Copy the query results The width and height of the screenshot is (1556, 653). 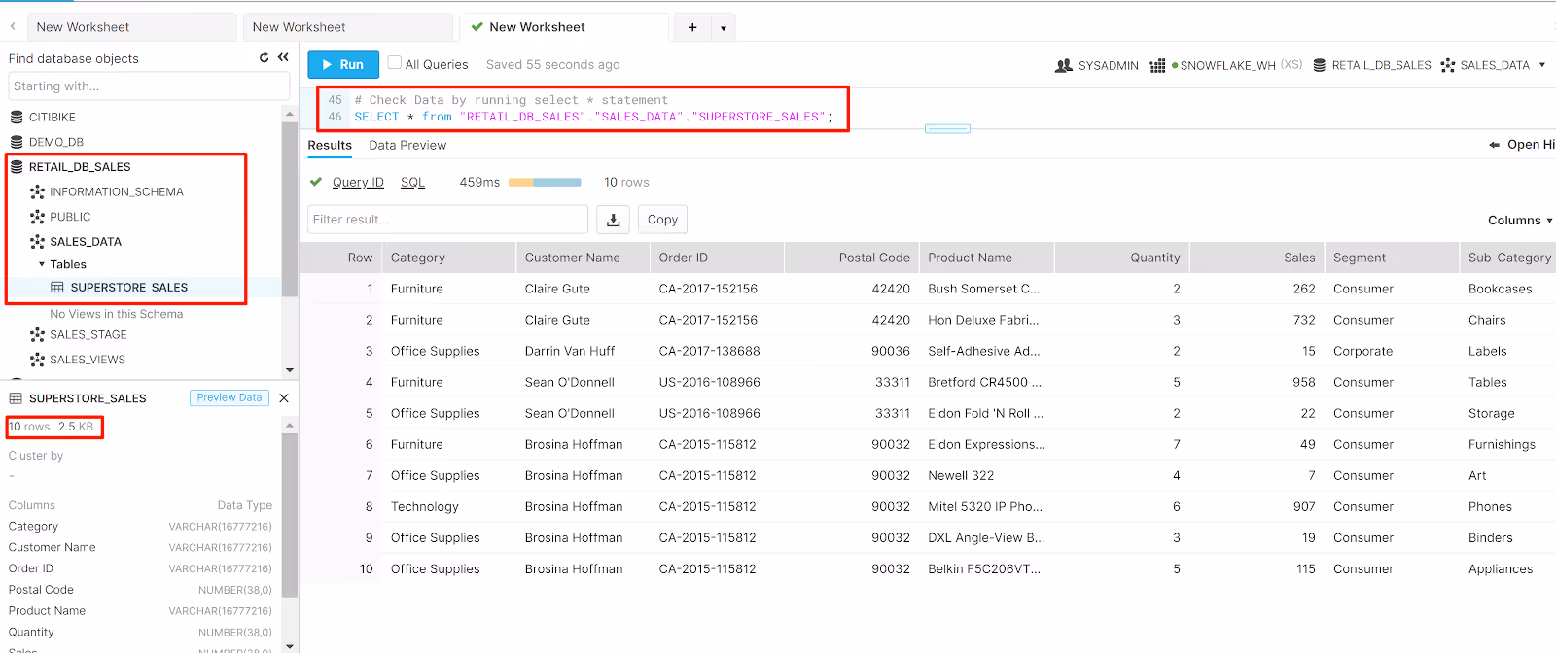tap(662, 220)
